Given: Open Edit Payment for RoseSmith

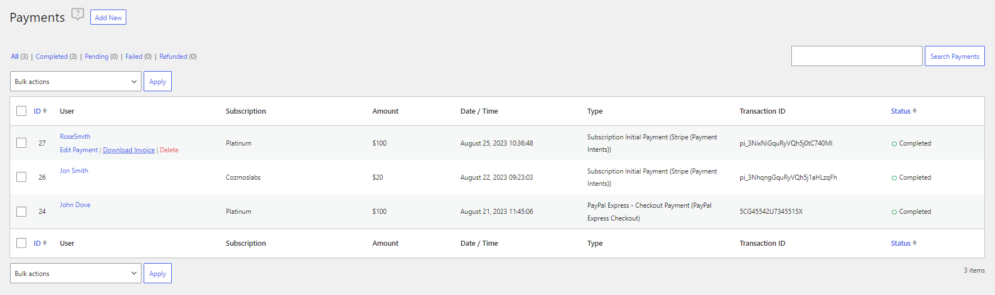Looking at the screenshot, I should click(79, 150).
